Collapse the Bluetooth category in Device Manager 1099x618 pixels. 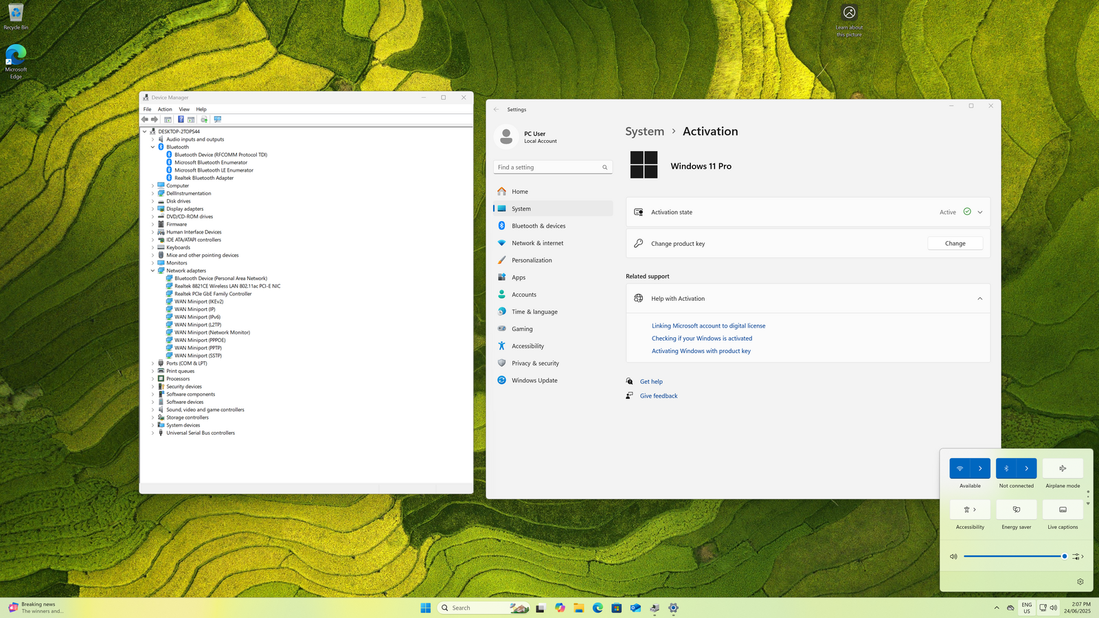point(153,147)
